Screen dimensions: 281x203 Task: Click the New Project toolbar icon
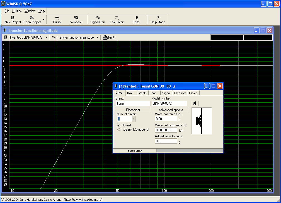[x=13, y=18]
